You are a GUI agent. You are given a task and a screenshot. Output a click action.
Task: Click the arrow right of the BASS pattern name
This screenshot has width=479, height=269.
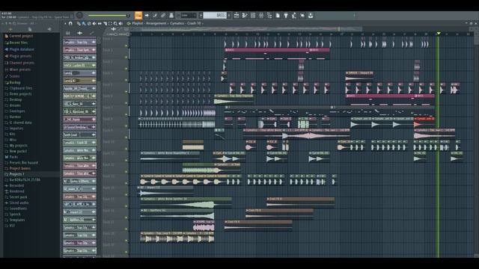[x=229, y=16]
